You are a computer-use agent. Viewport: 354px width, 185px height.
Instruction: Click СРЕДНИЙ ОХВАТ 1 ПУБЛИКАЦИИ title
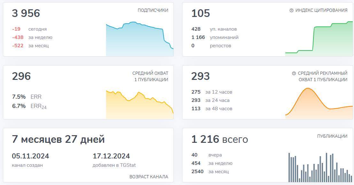150,76
